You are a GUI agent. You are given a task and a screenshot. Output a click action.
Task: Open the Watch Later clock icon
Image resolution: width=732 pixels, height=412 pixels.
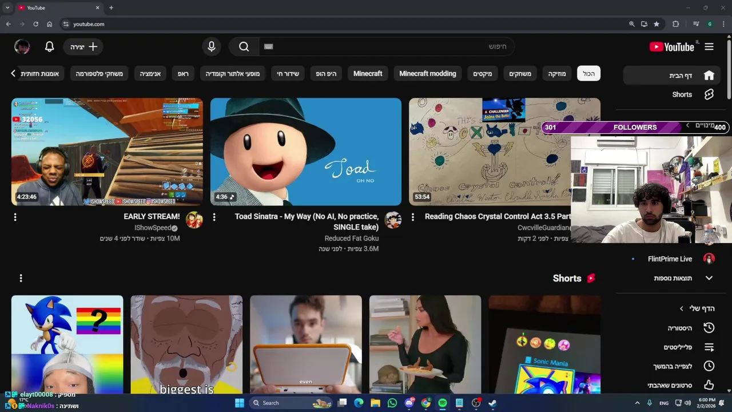point(709,366)
